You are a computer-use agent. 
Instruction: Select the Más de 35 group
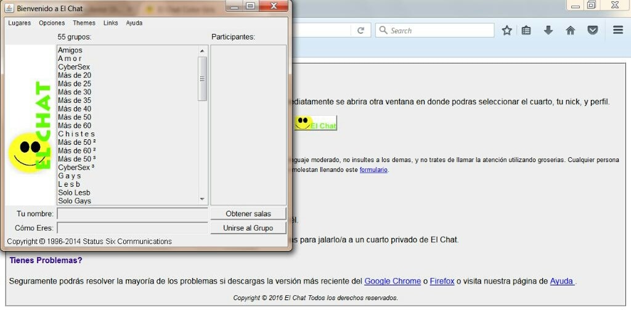point(128,100)
